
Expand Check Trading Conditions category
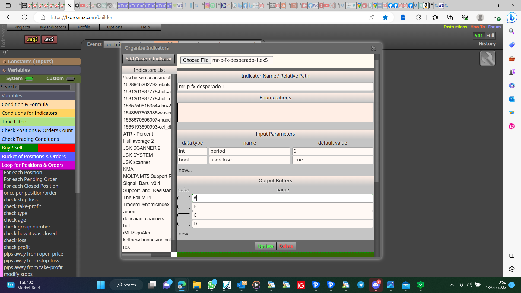click(x=38, y=139)
